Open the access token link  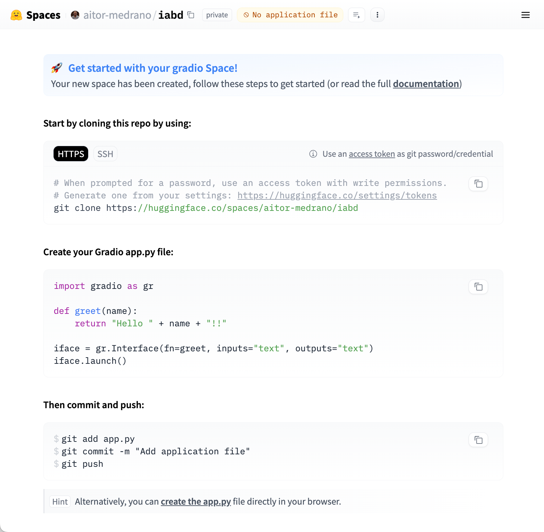tap(372, 154)
